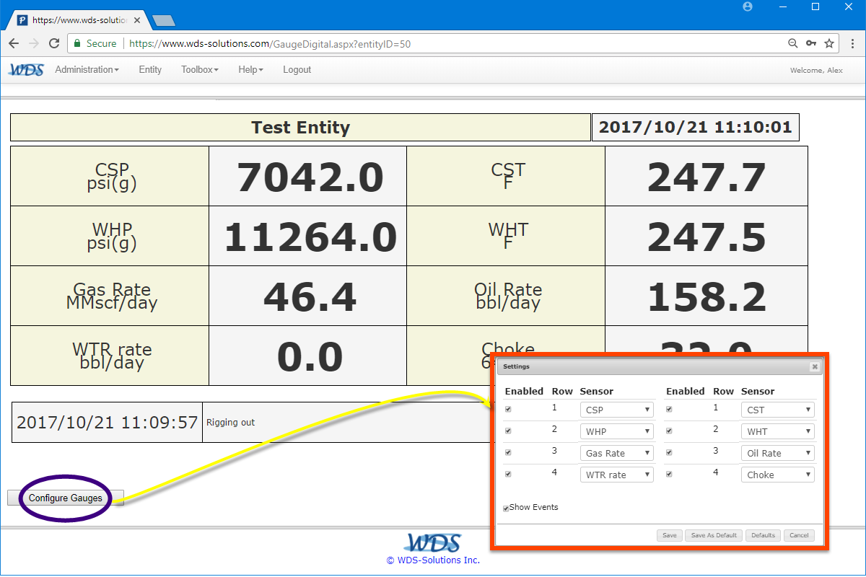Click the browser back arrow
Viewport: 866px width, 577px height.
point(14,43)
